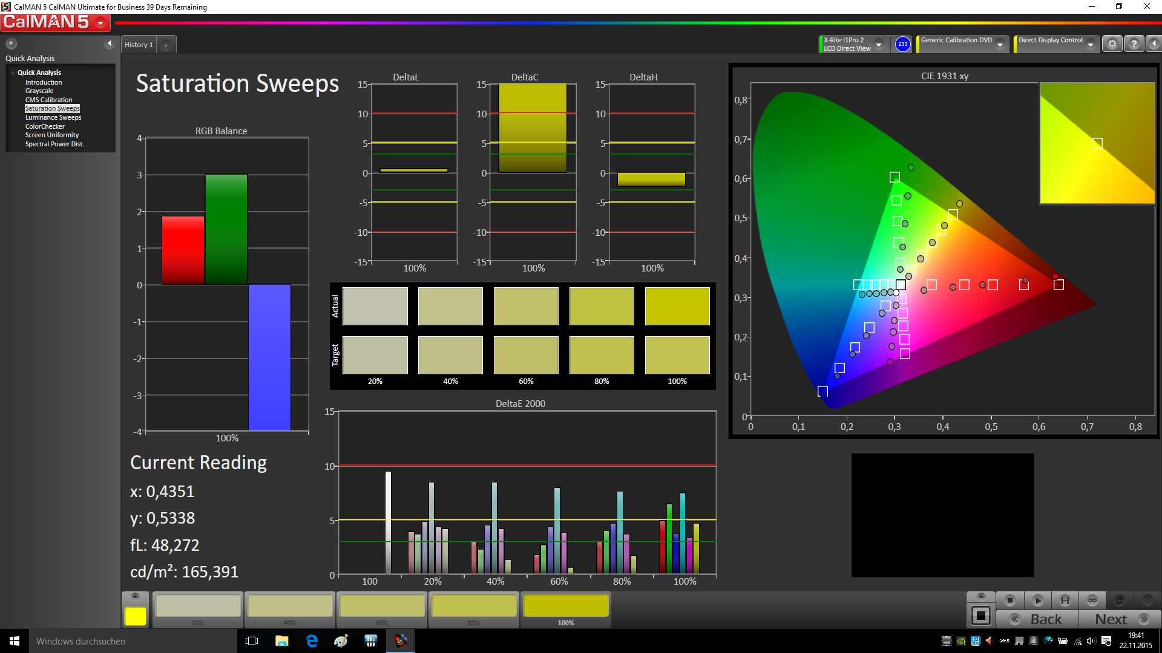This screenshot has width=1162, height=653.
Task: Click the play read-series icon
Action: pyautogui.click(x=1037, y=600)
